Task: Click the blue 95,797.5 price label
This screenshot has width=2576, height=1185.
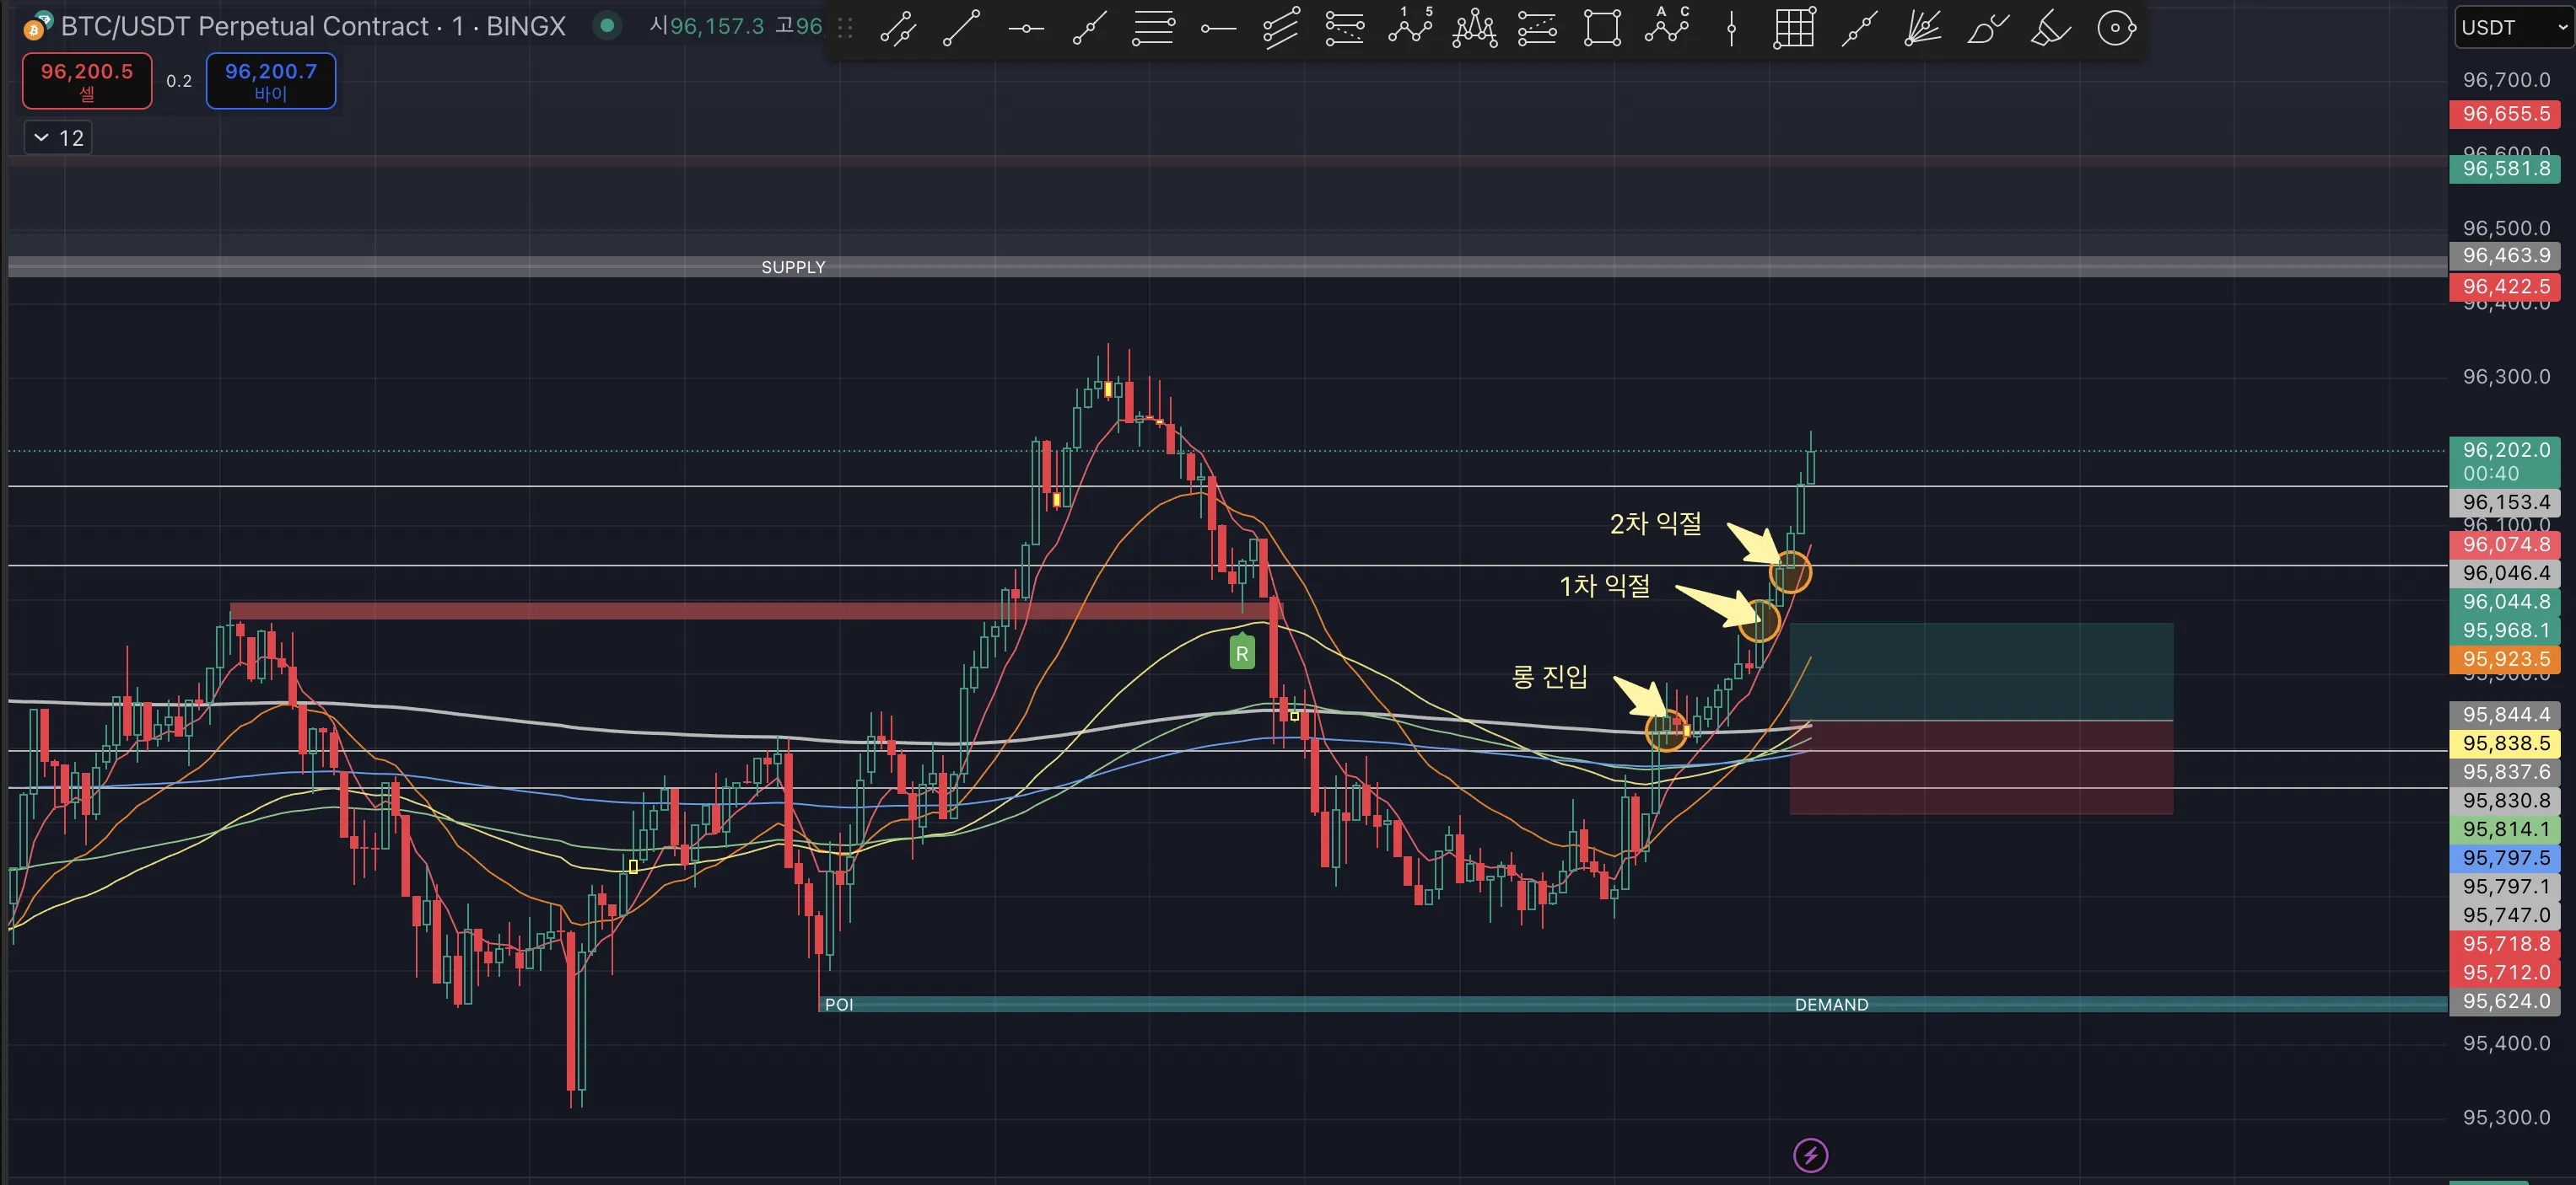Action: coord(2504,858)
